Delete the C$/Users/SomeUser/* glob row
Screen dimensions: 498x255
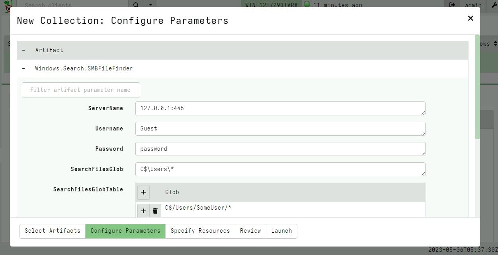(155, 210)
